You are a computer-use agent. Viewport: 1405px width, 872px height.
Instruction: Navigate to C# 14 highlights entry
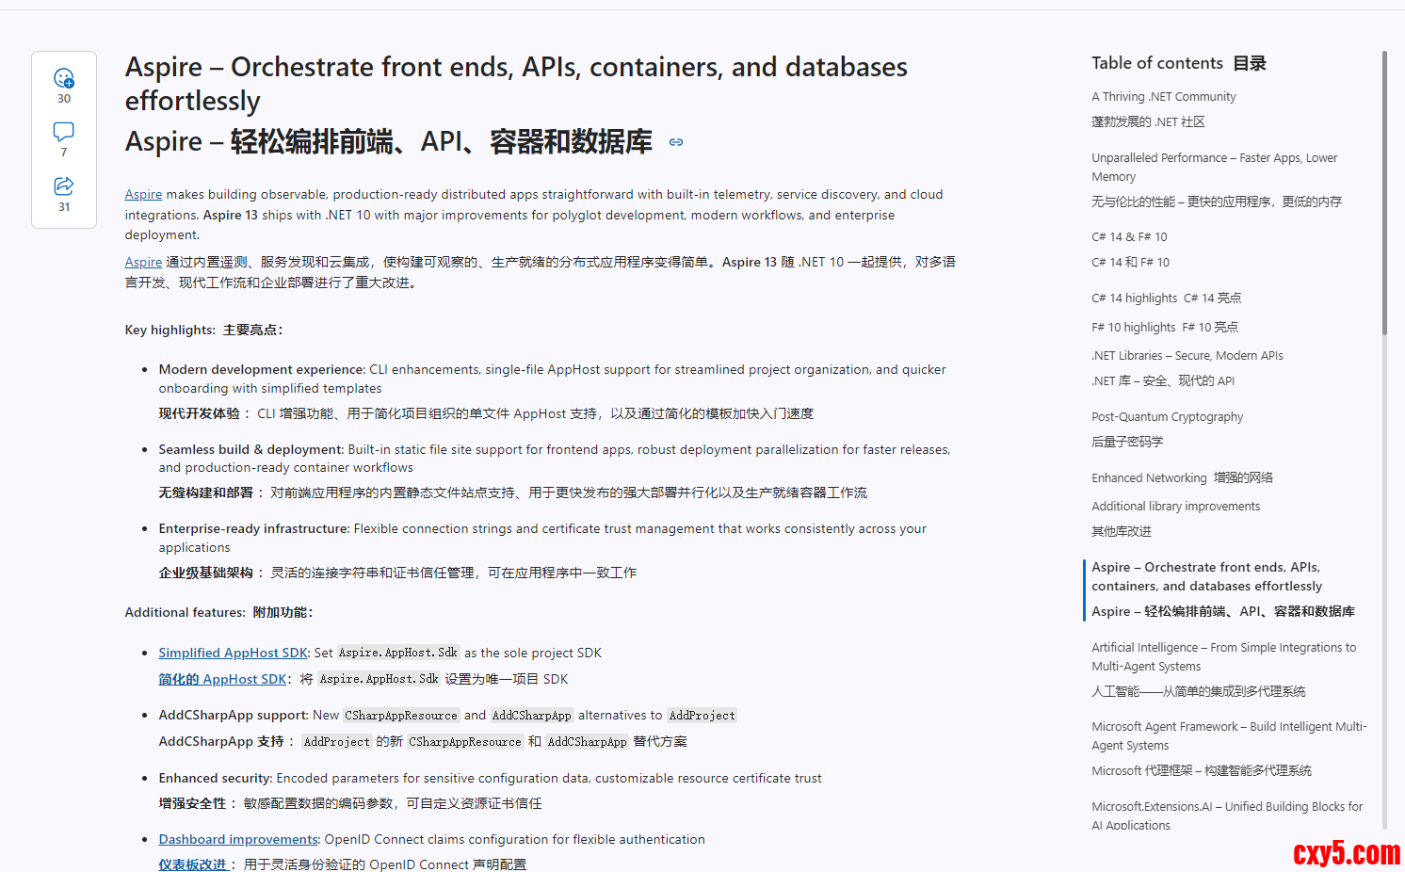(1134, 299)
